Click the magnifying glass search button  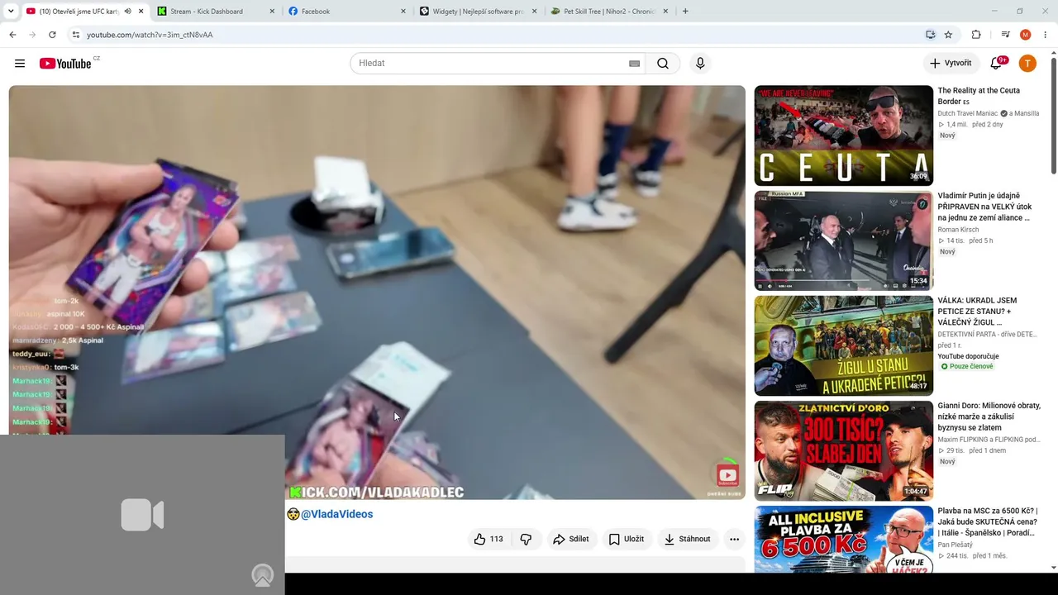[x=663, y=64]
